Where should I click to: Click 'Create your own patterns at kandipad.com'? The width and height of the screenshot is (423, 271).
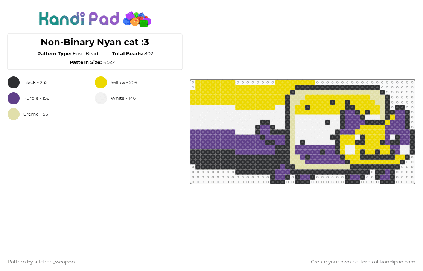tap(363, 262)
